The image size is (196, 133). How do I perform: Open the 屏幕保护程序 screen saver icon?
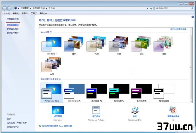[173, 110]
